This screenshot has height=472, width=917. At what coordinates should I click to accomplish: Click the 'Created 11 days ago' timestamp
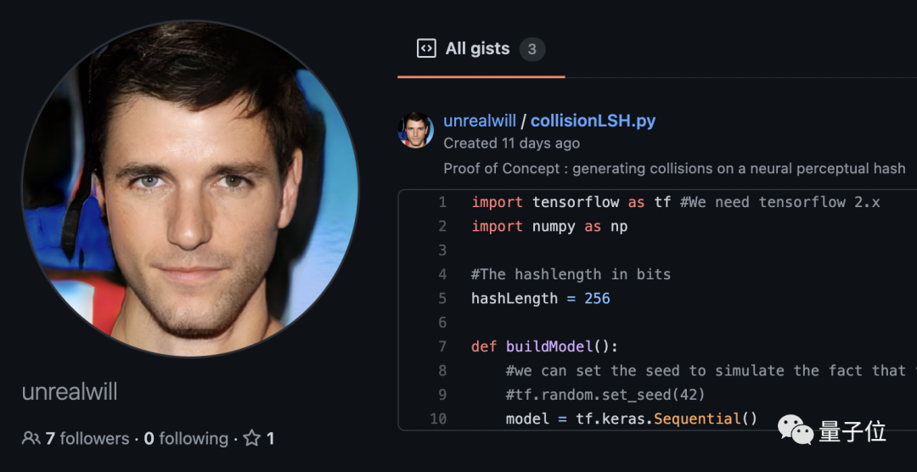(x=511, y=143)
